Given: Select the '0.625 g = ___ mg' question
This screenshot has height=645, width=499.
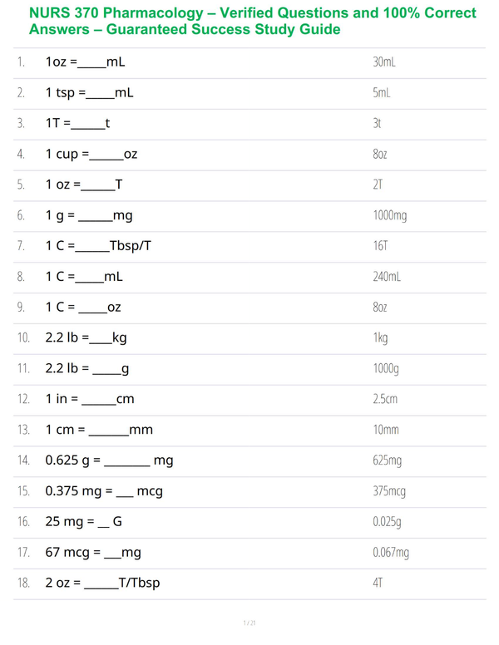Looking at the screenshot, I should point(109,460).
